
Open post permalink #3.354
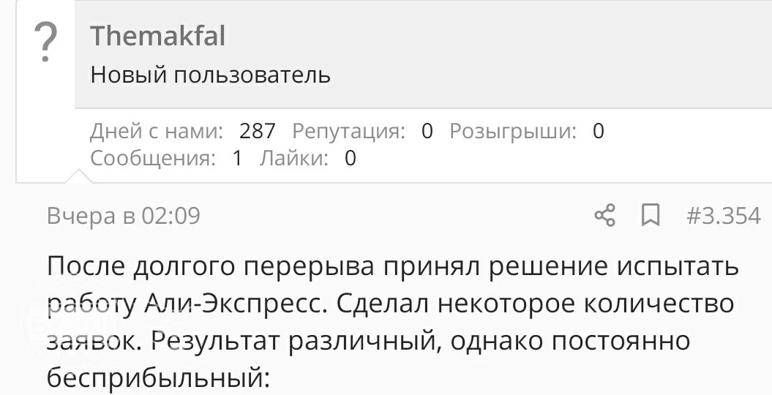tap(723, 216)
